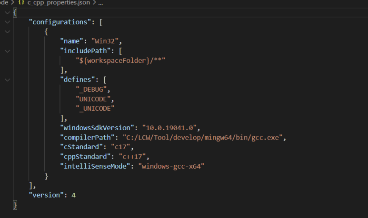Screen dimensions: 368x218
Task: Click the "windowsSdkVersion" key
Action: tap(97, 128)
